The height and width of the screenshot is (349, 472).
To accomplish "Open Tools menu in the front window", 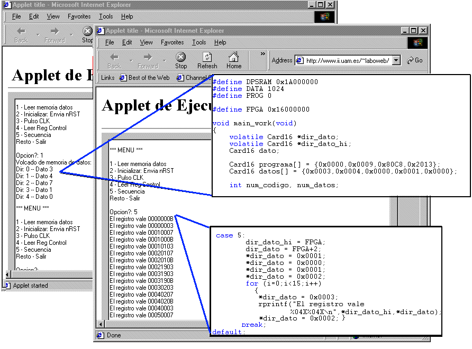I will click(x=199, y=42).
